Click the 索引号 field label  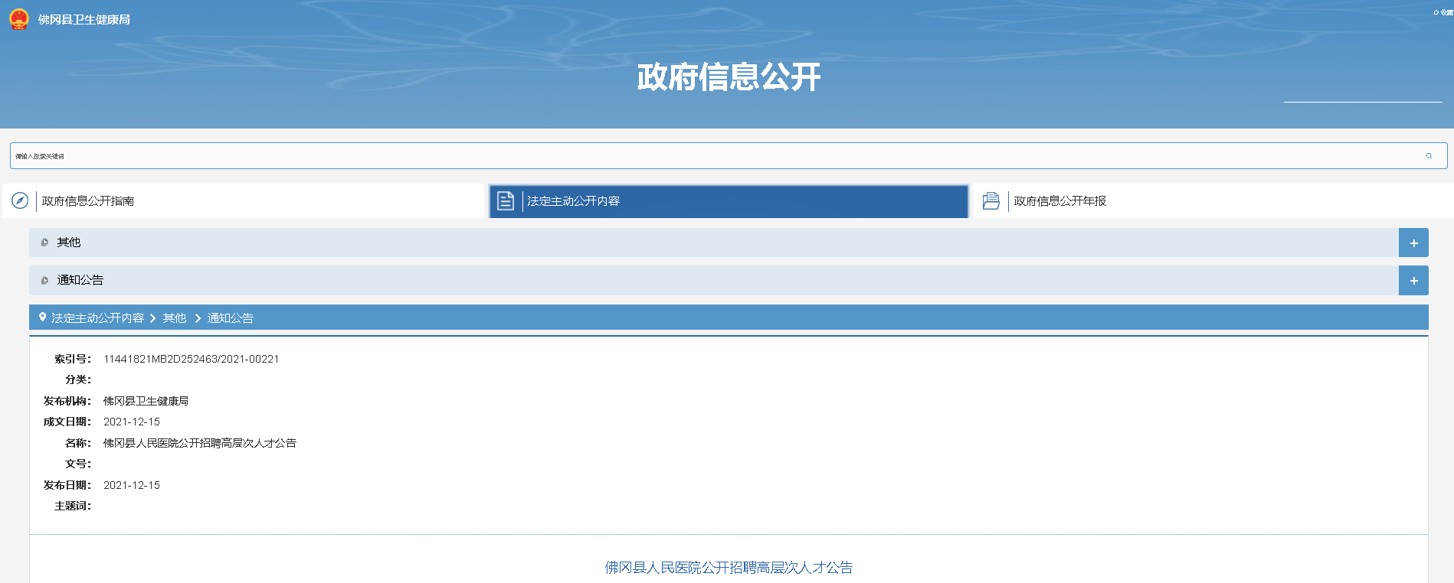(73, 359)
